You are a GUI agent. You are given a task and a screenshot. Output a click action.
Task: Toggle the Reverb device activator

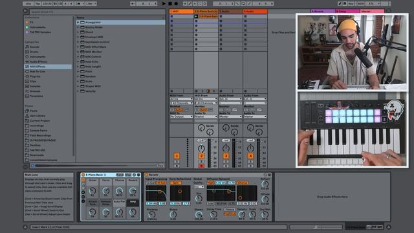(147, 175)
